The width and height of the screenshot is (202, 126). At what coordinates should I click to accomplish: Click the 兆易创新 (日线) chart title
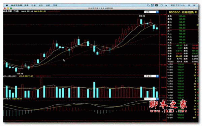11,11
